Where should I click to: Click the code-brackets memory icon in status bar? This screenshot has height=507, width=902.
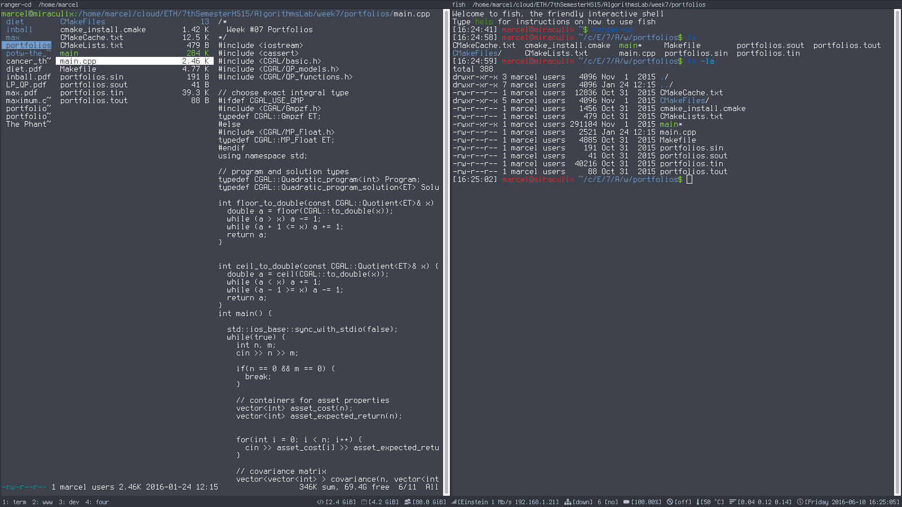click(320, 502)
